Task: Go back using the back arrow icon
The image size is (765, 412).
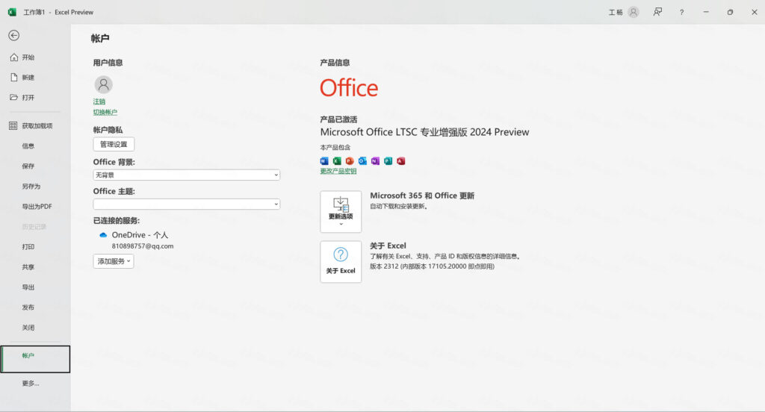Action: [13, 35]
